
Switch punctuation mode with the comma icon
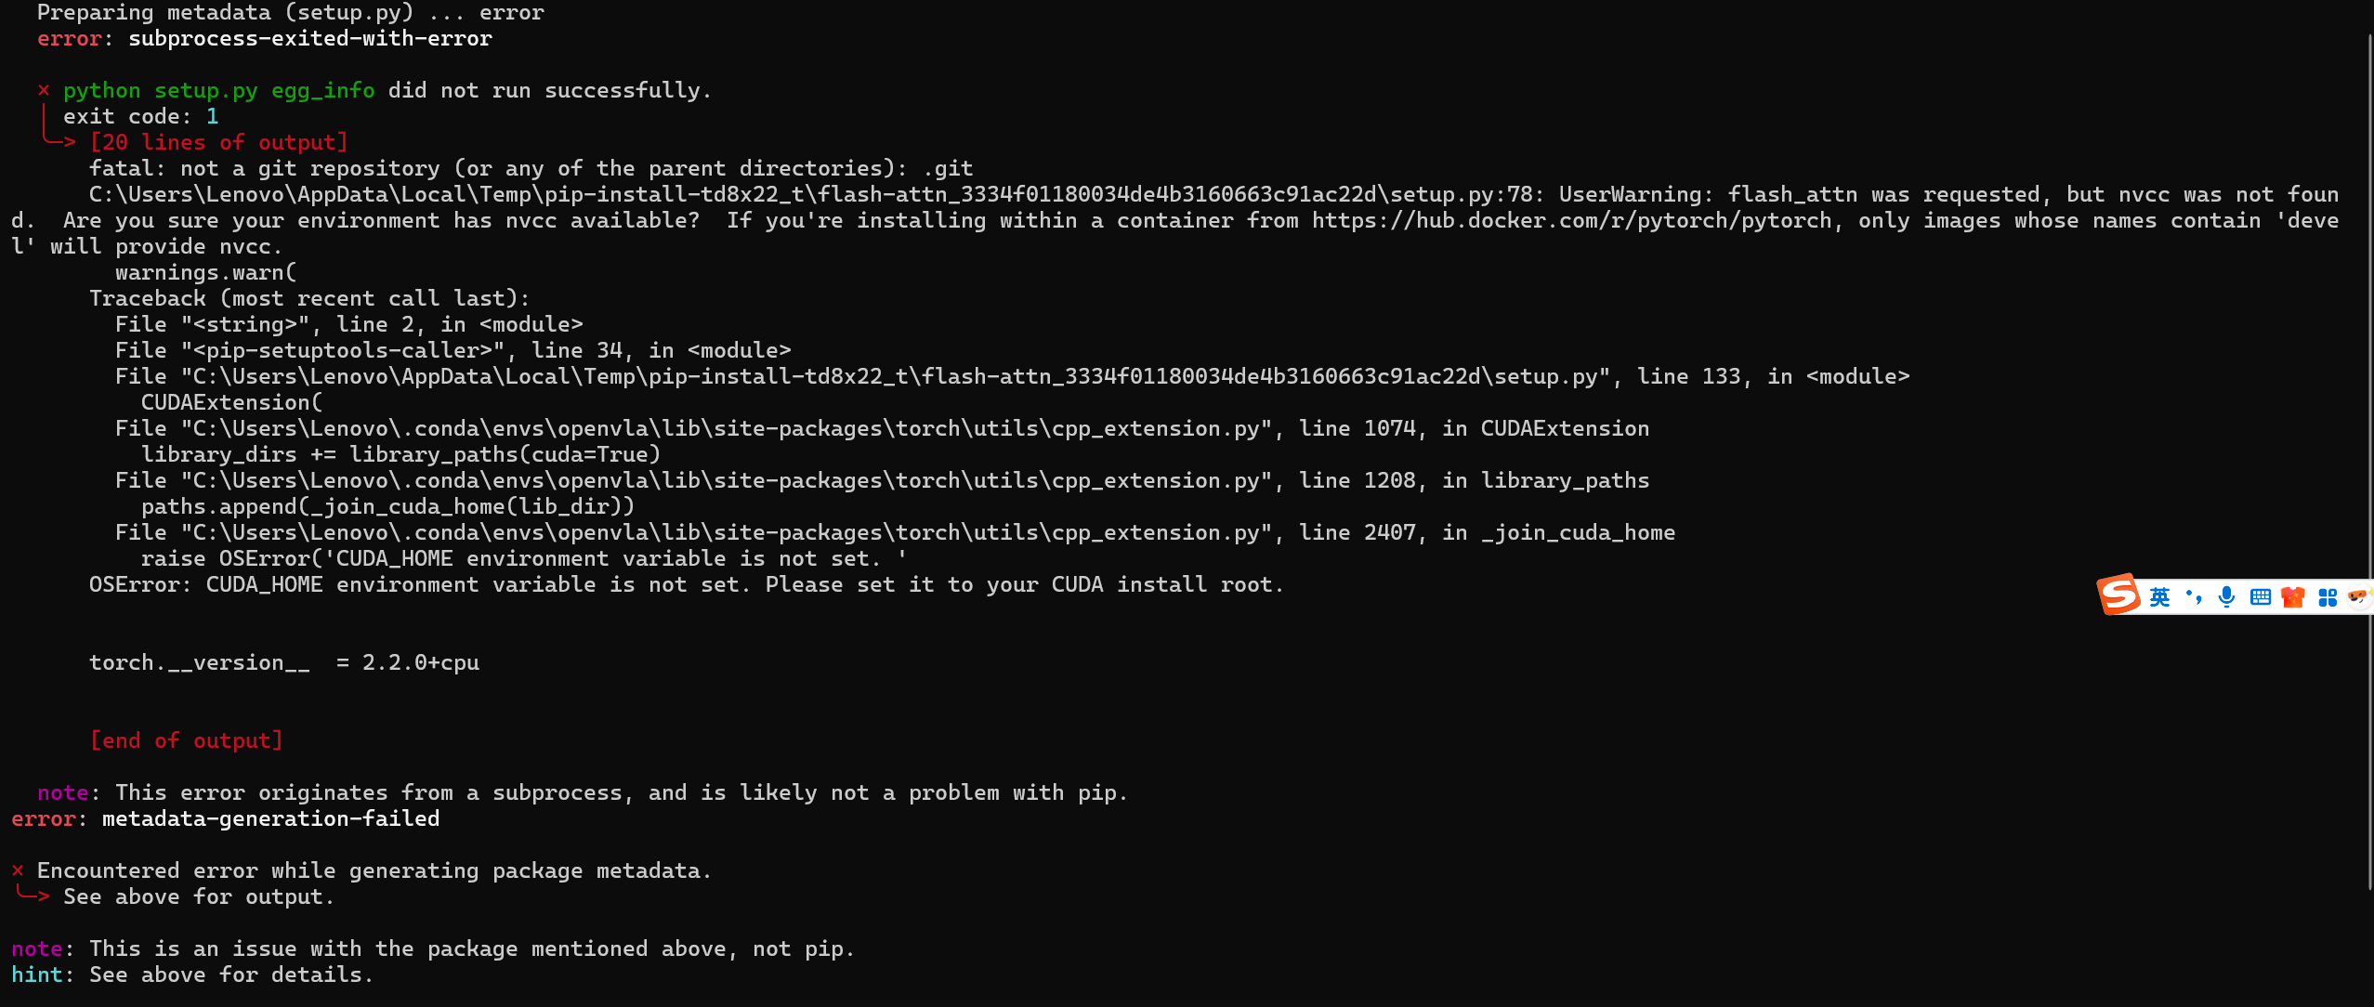coord(2195,596)
